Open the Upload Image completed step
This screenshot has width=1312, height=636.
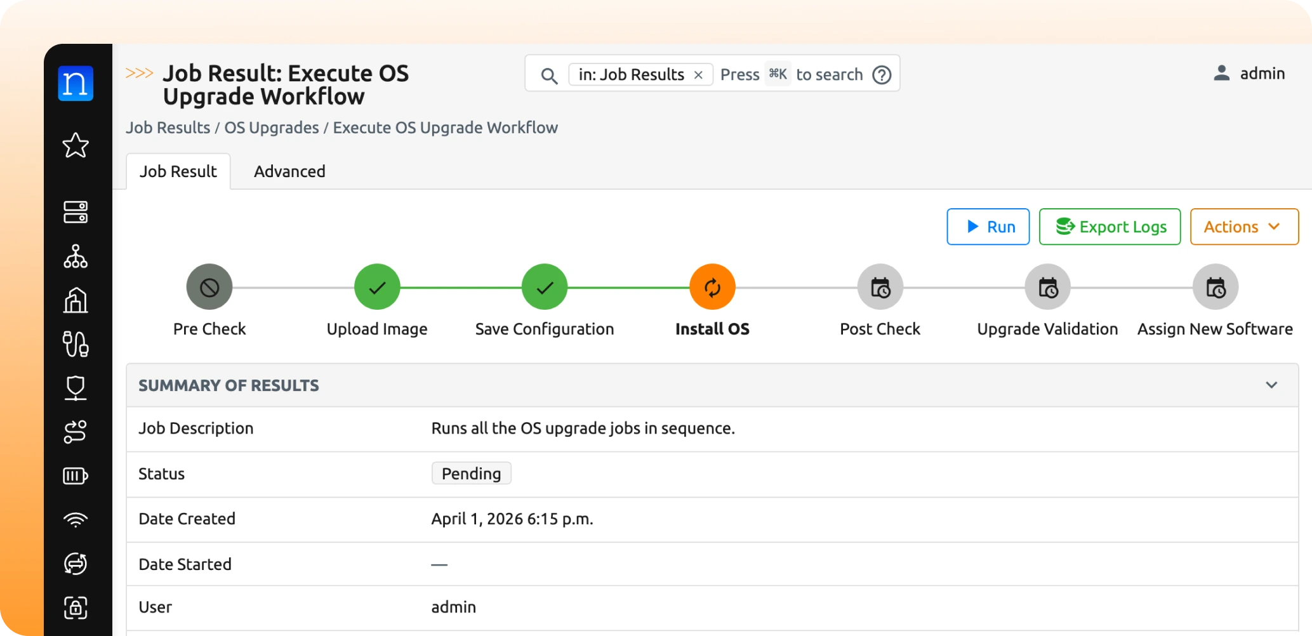pos(376,286)
